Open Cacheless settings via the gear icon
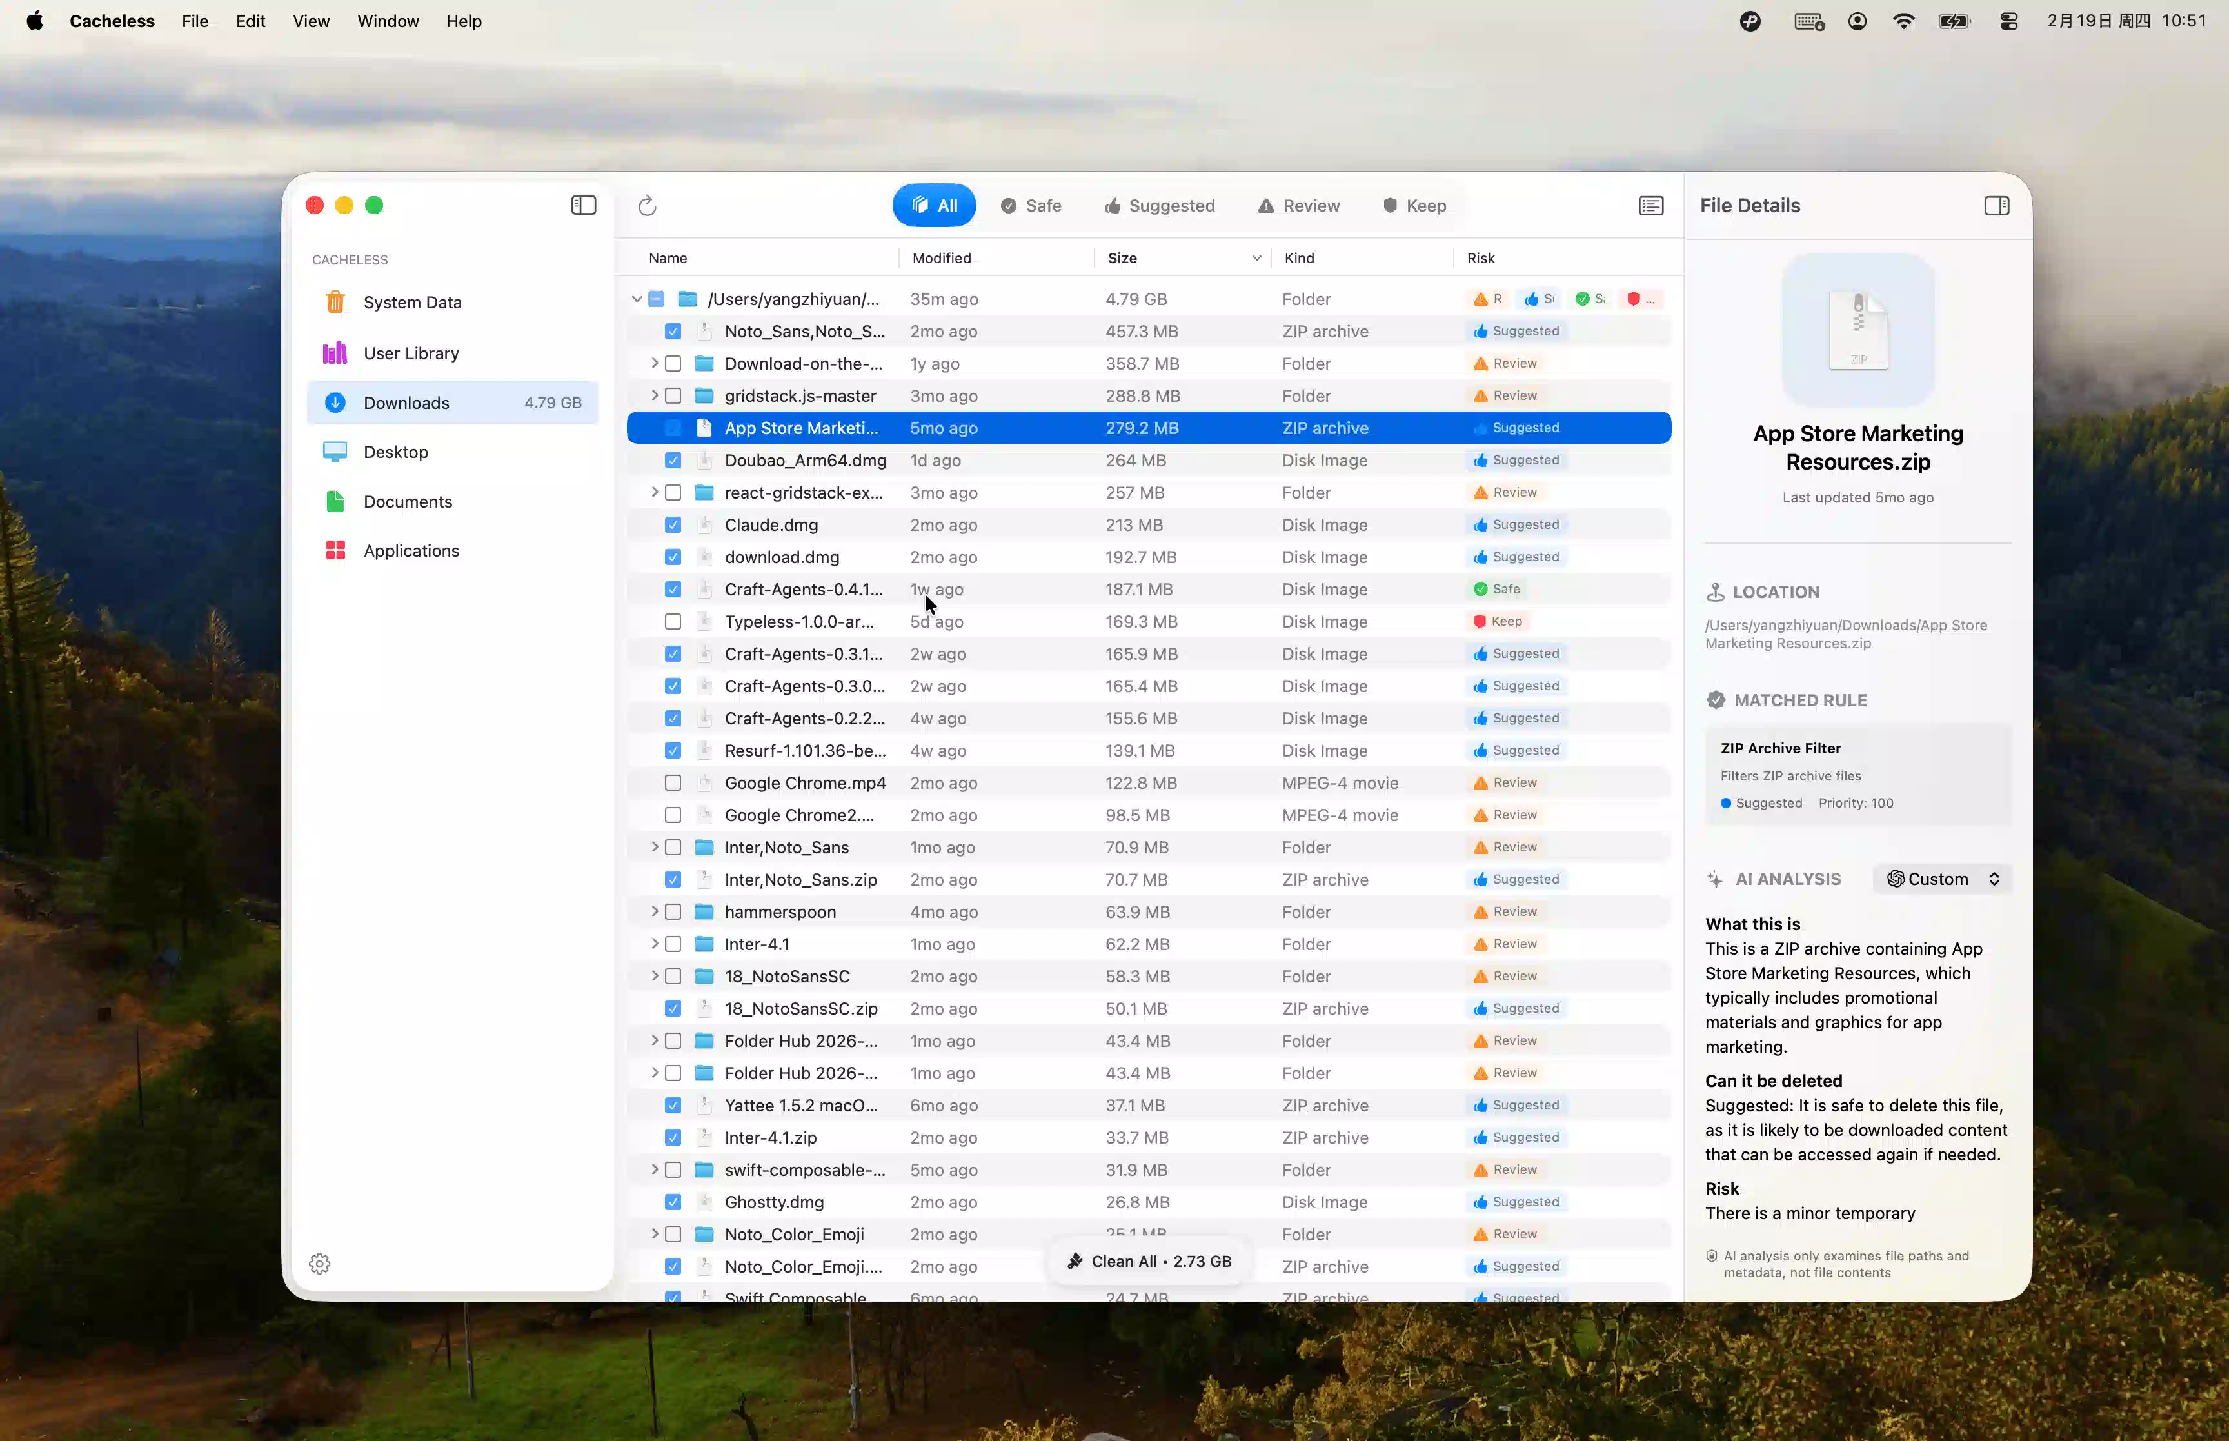Screen dimensions: 2229x1441 tap(320, 1262)
